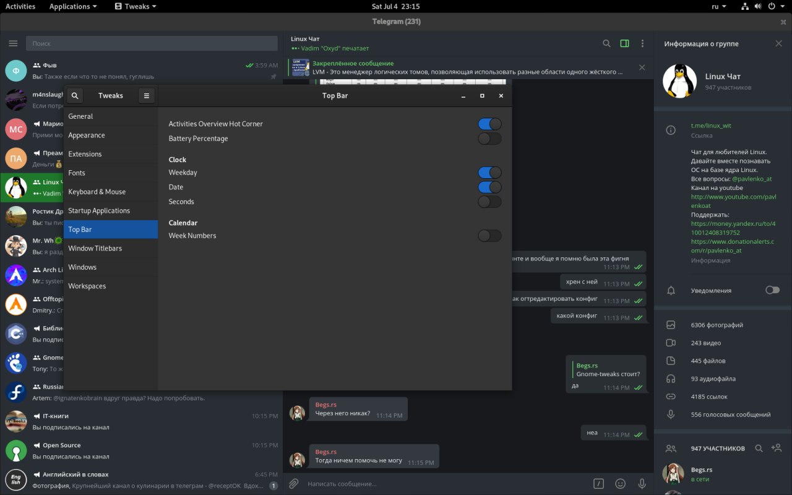Screen dimensions: 792x495
Task: Open the emoji picker smiley icon
Action: click(x=620, y=483)
